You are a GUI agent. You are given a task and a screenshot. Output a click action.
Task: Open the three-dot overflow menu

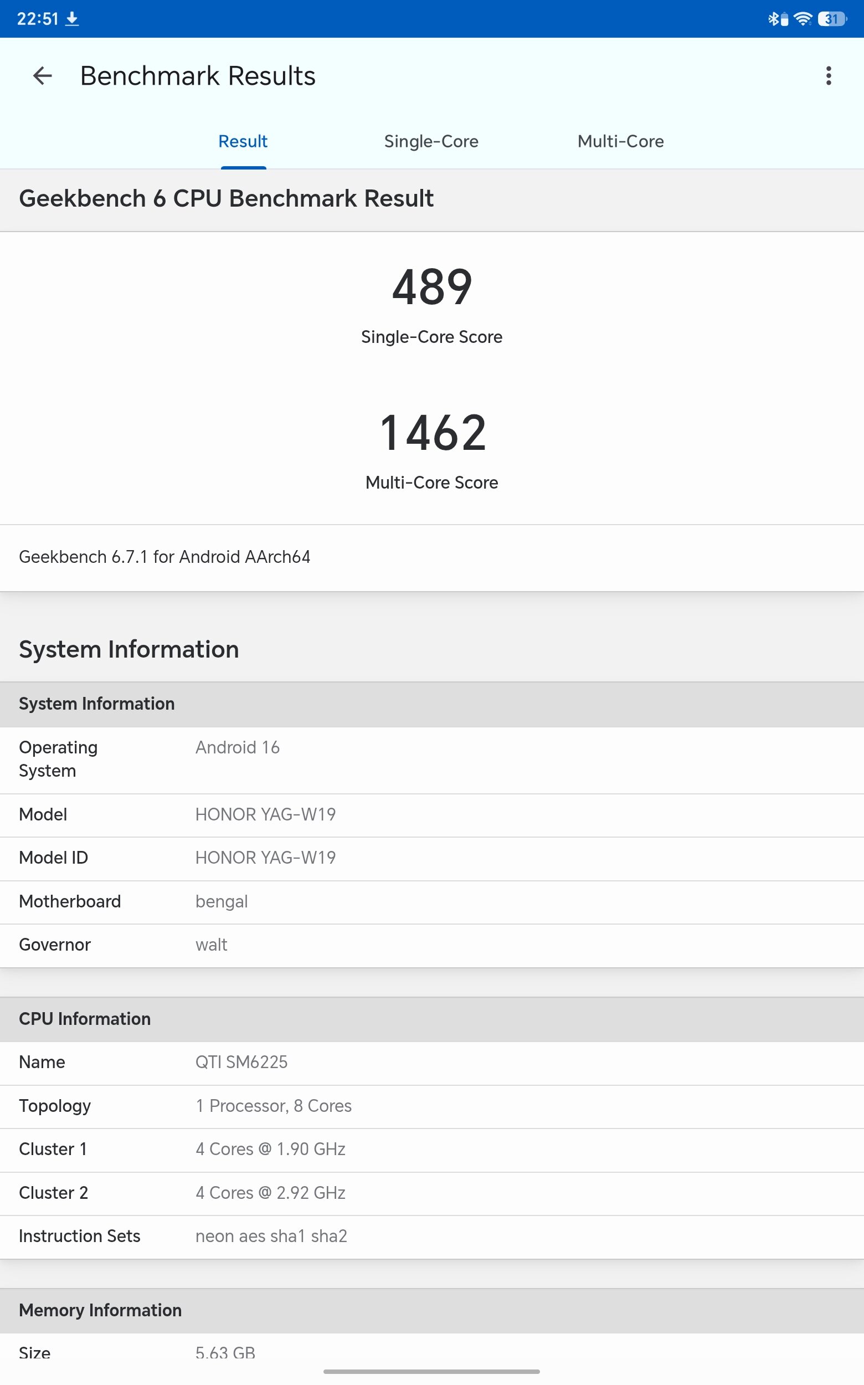click(x=828, y=75)
